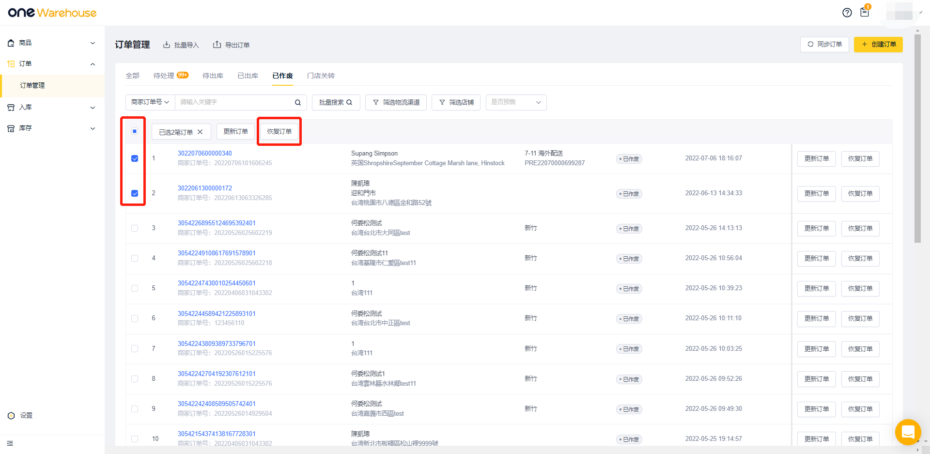Open the orange chat support widget
This screenshot has width=930, height=454.
[x=908, y=432]
